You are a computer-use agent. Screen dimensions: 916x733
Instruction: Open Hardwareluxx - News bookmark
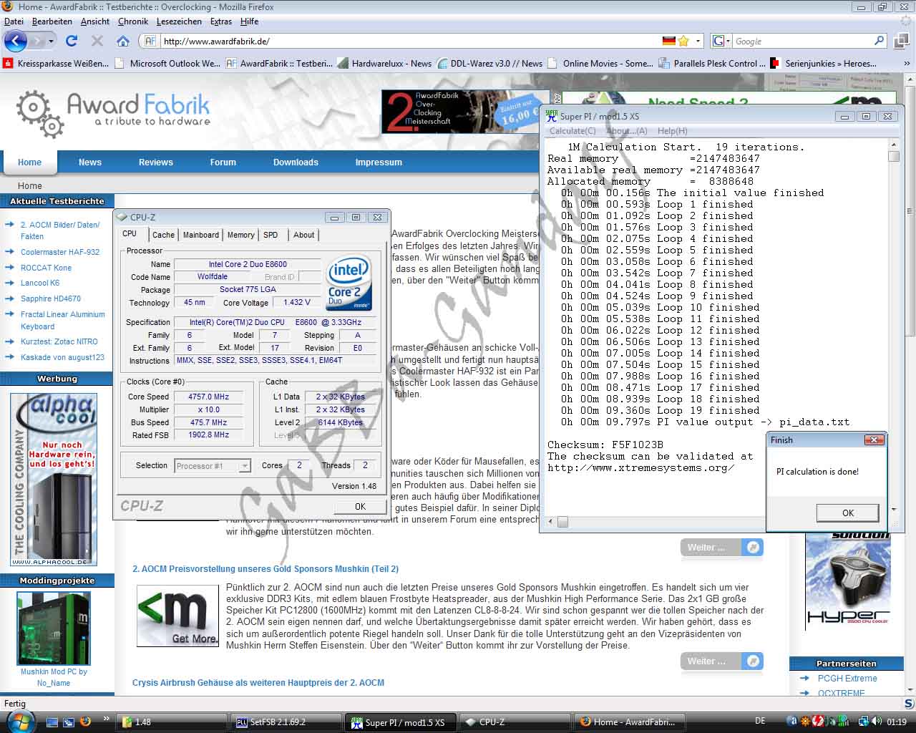(x=384, y=63)
